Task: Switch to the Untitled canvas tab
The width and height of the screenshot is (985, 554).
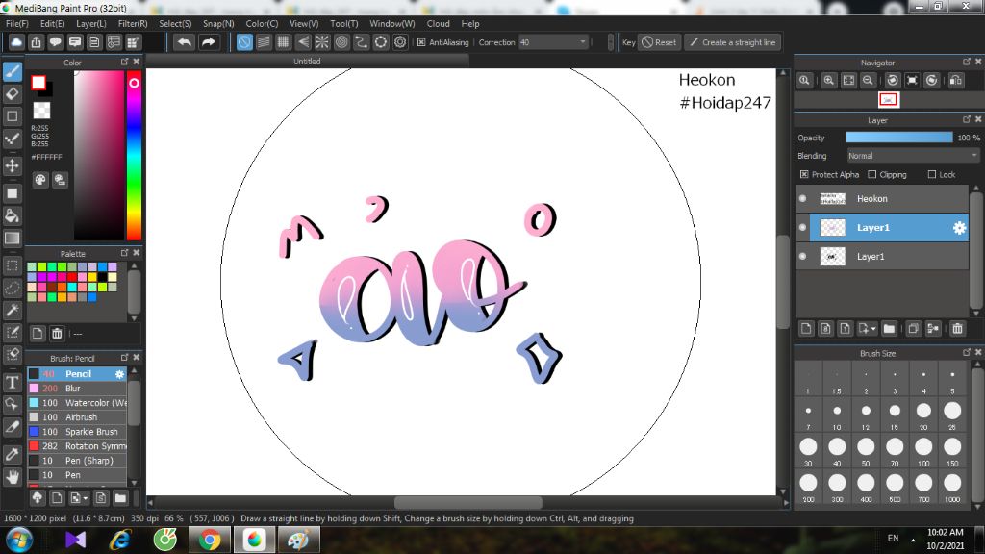Action: (x=307, y=61)
